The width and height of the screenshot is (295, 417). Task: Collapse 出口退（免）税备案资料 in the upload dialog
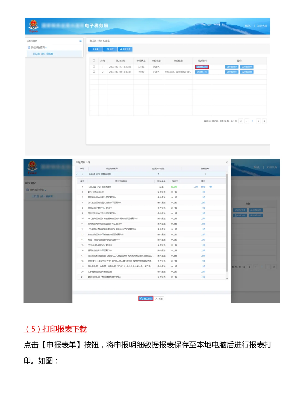click(x=77, y=174)
